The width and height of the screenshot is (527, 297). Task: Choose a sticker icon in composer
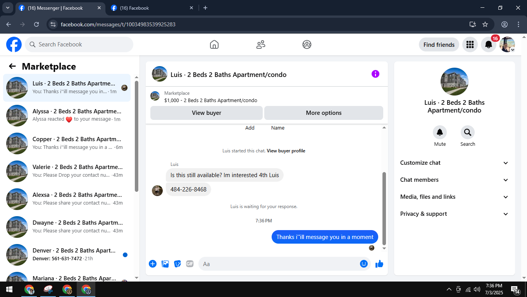177,264
